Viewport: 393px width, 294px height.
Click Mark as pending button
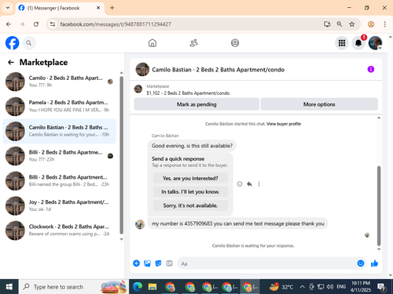click(x=196, y=104)
